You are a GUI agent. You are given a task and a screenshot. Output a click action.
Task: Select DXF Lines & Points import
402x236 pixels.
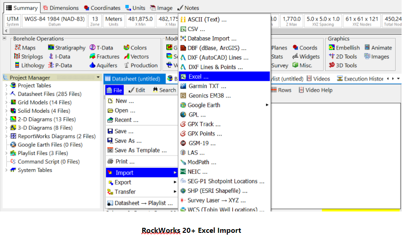pyautogui.click(x=224, y=67)
